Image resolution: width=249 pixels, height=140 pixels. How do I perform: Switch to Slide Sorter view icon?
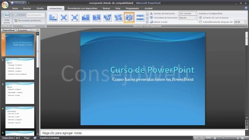(200, 138)
